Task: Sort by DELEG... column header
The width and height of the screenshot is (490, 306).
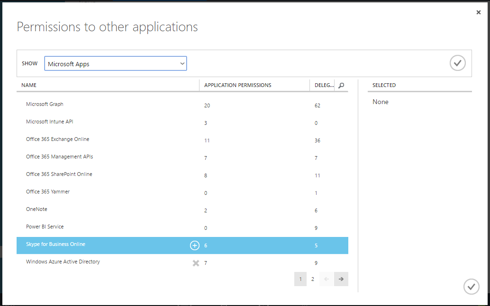Action: click(324, 85)
